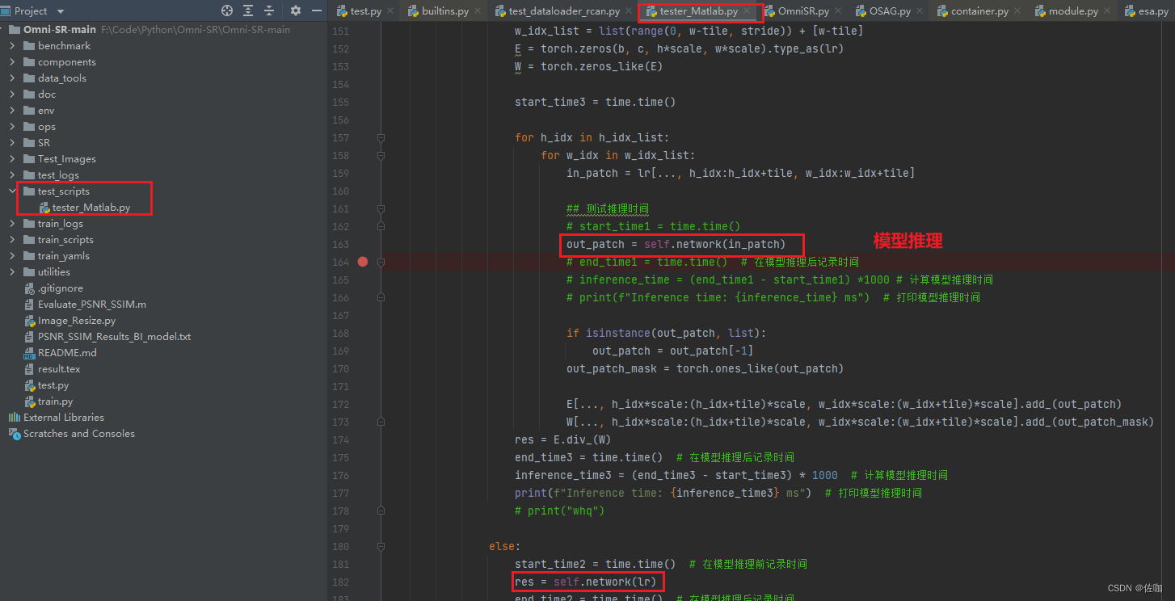Click Collapse All icon in Project panel
The width and height of the screenshot is (1175, 601).
pyautogui.click(x=269, y=11)
